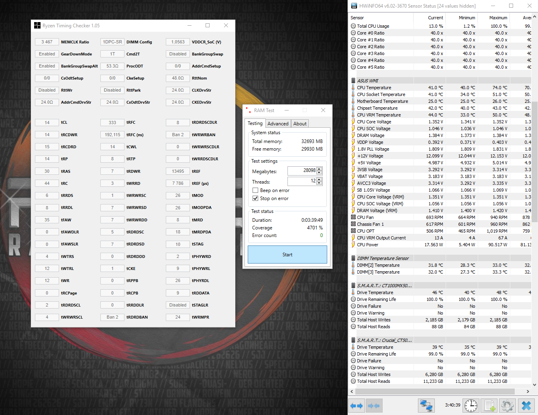Viewport: 538px width, 415px height.
Task: Click the HWiNFO clock reset timer icon
Action: 471,406
